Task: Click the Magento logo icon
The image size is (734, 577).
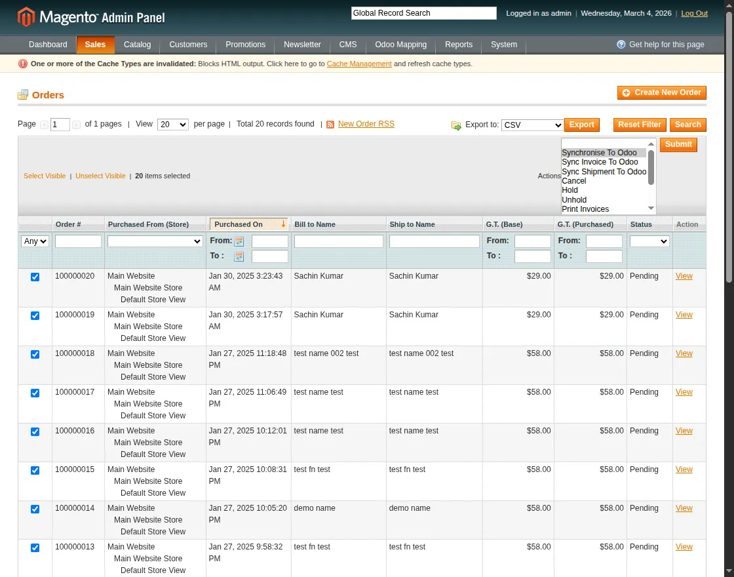Action: (x=26, y=17)
